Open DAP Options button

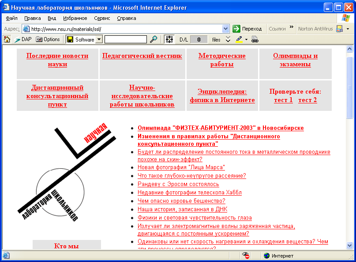click(48, 39)
